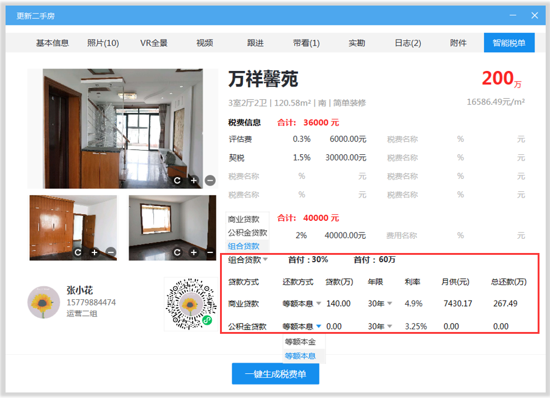Switch to the 照片(10) tab
This screenshot has height=398, width=550.
[103, 43]
